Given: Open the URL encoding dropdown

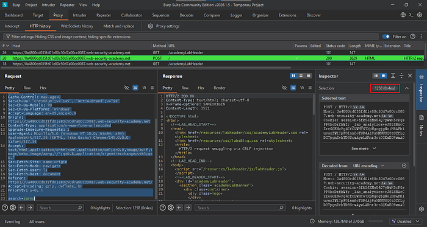Looking at the screenshot, I should point(368,166).
